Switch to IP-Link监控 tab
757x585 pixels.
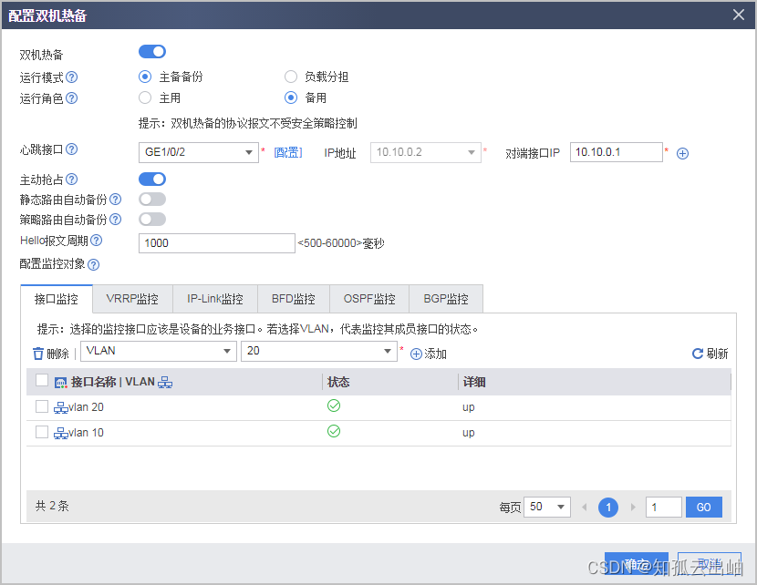click(x=215, y=299)
